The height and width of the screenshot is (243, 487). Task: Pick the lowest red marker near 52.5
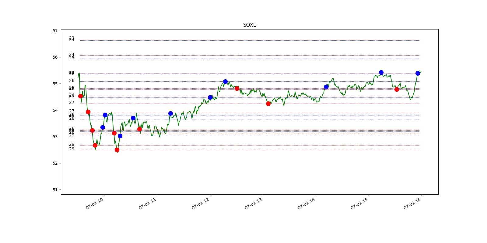[117, 150]
